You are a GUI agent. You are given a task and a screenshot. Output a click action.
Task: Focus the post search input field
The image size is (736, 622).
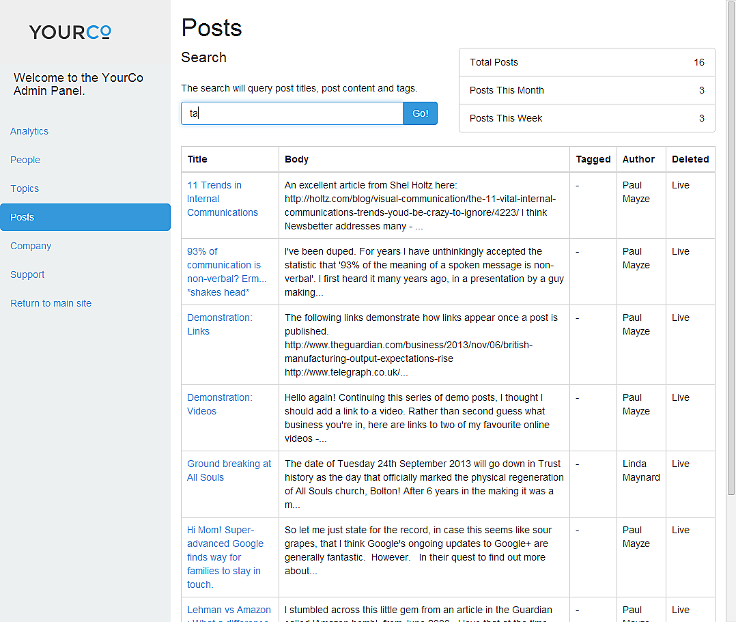tap(292, 113)
